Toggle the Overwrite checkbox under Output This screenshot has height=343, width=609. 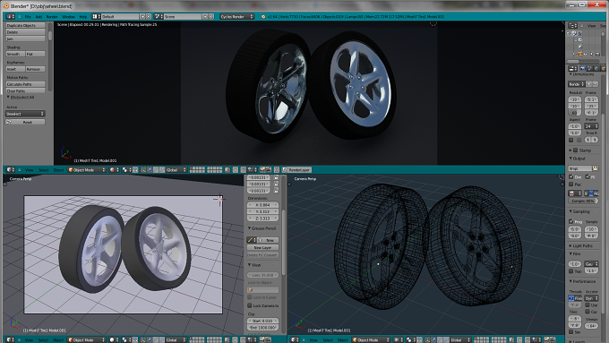coord(571,176)
